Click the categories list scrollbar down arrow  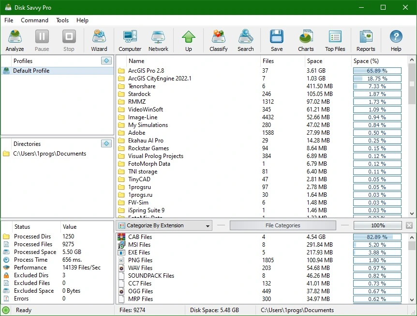[412, 300]
